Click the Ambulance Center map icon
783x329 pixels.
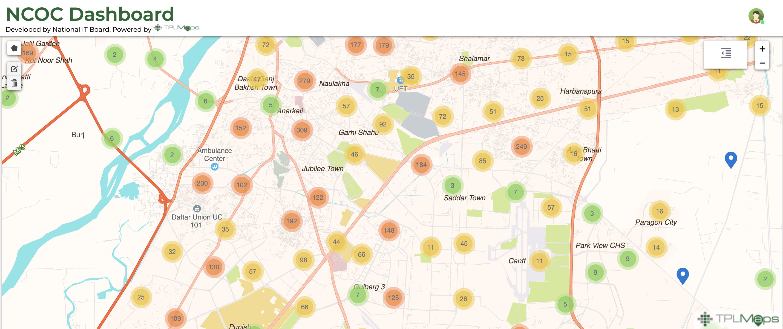(215, 167)
